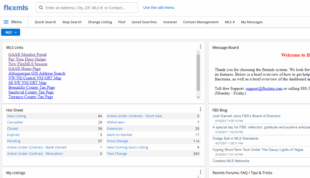Open Torrance County Tax Page link

[x=31, y=97]
